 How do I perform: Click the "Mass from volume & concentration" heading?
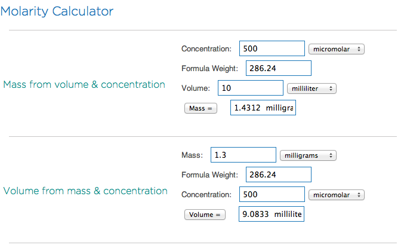point(84,84)
